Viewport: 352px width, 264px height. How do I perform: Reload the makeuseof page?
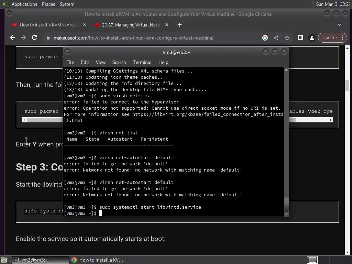[34, 38]
